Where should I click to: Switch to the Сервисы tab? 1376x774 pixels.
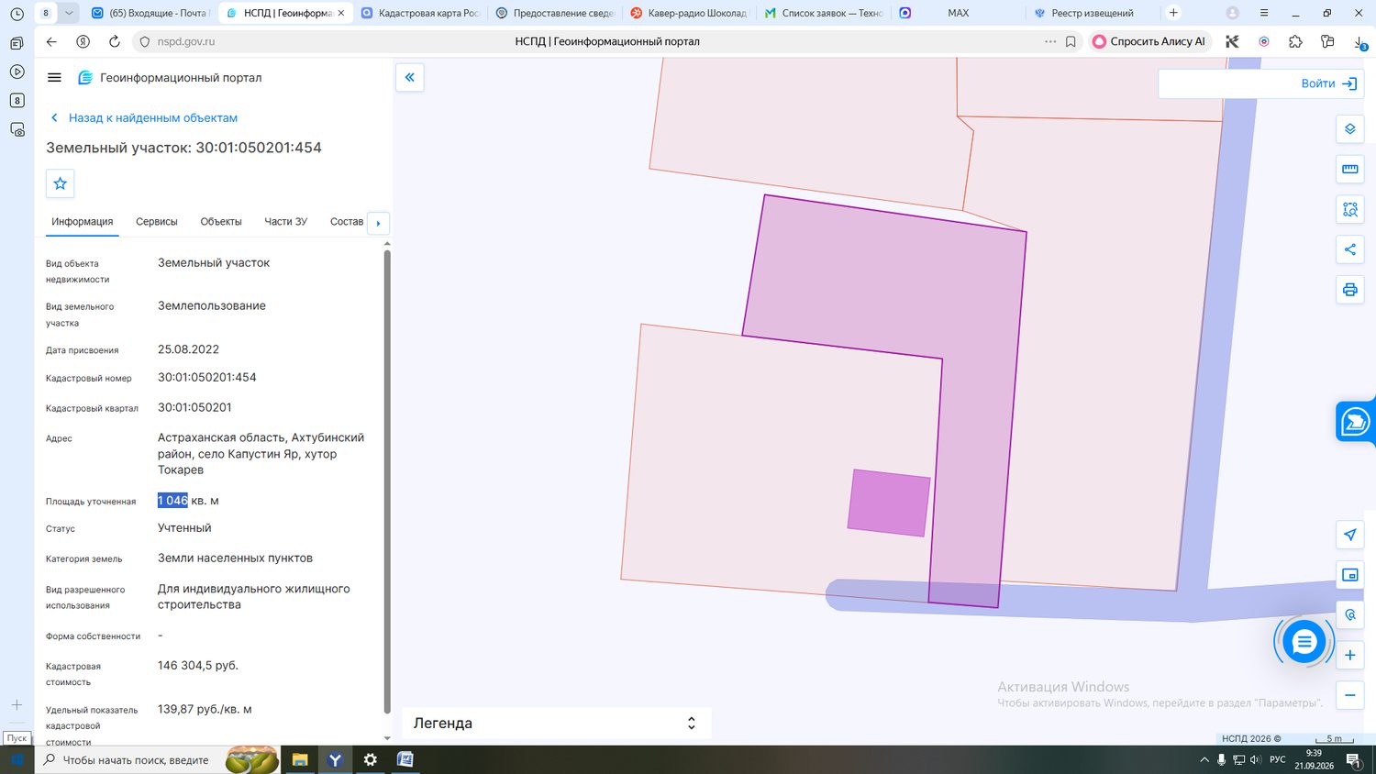tap(157, 222)
